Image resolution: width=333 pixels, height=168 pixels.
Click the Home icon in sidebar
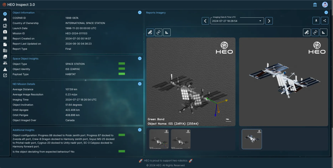point(5,19)
